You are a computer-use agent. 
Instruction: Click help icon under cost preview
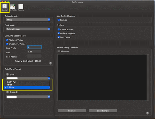click(x=51, y=63)
